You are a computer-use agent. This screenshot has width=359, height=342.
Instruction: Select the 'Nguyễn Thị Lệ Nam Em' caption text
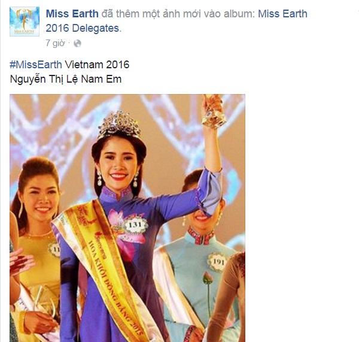tap(66, 79)
